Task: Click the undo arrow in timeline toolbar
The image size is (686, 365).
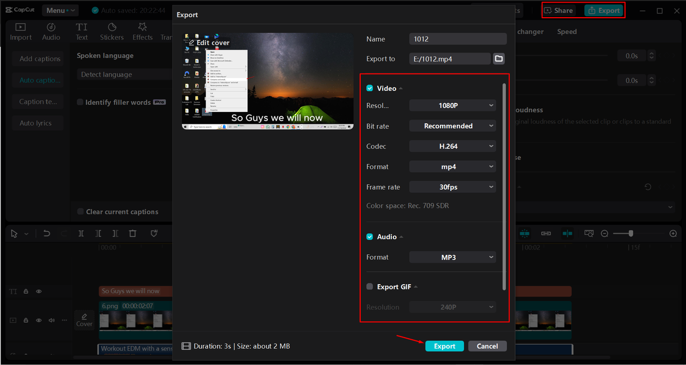Action: (47, 234)
